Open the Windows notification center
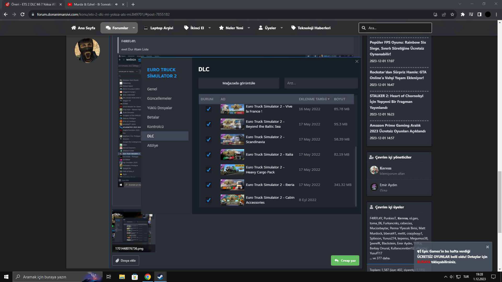This screenshot has width=502, height=282. (493, 277)
